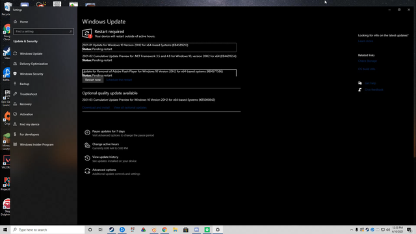This screenshot has height=234, width=416.
Task: Click the volume speaker tray icon
Action: point(388,229)
